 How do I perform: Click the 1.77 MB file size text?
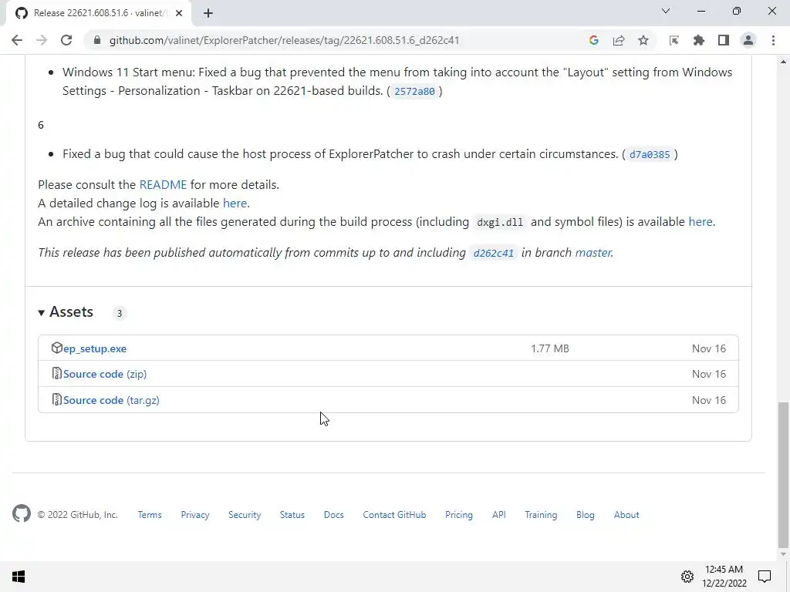coord(549,348)
